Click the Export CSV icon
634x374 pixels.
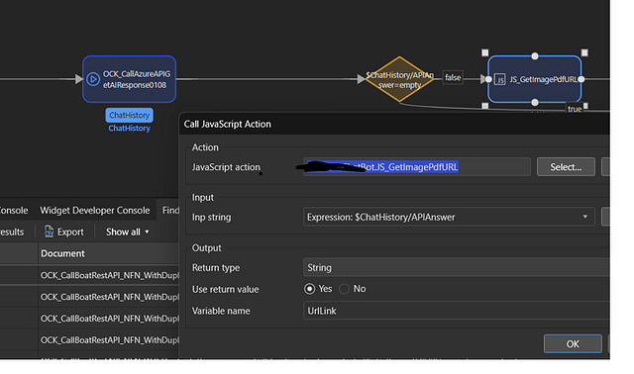[x=49, y=232]
